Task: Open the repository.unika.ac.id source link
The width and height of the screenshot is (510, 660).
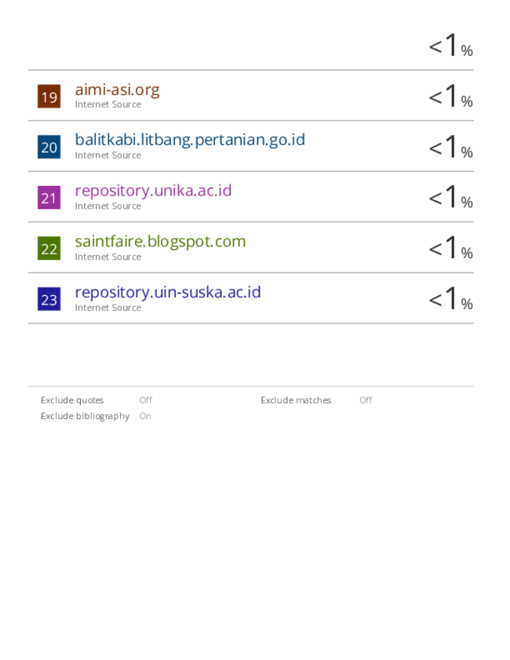Action: 153,191
